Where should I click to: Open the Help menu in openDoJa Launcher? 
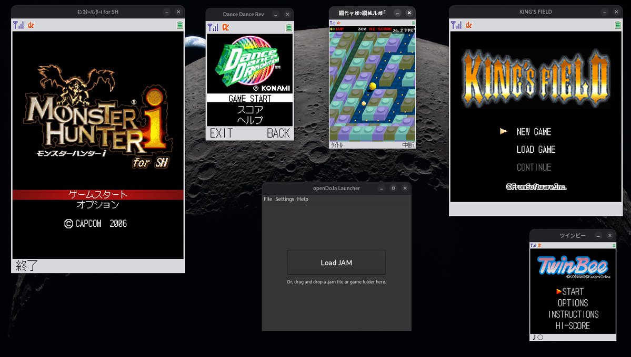pos(303,199)
